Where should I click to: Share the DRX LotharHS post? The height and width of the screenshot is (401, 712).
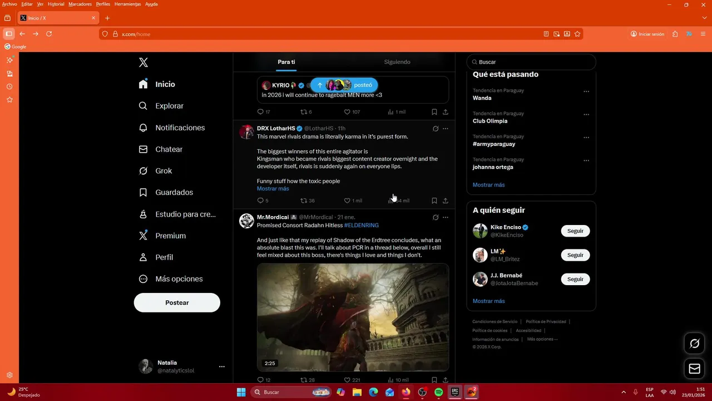446,200
